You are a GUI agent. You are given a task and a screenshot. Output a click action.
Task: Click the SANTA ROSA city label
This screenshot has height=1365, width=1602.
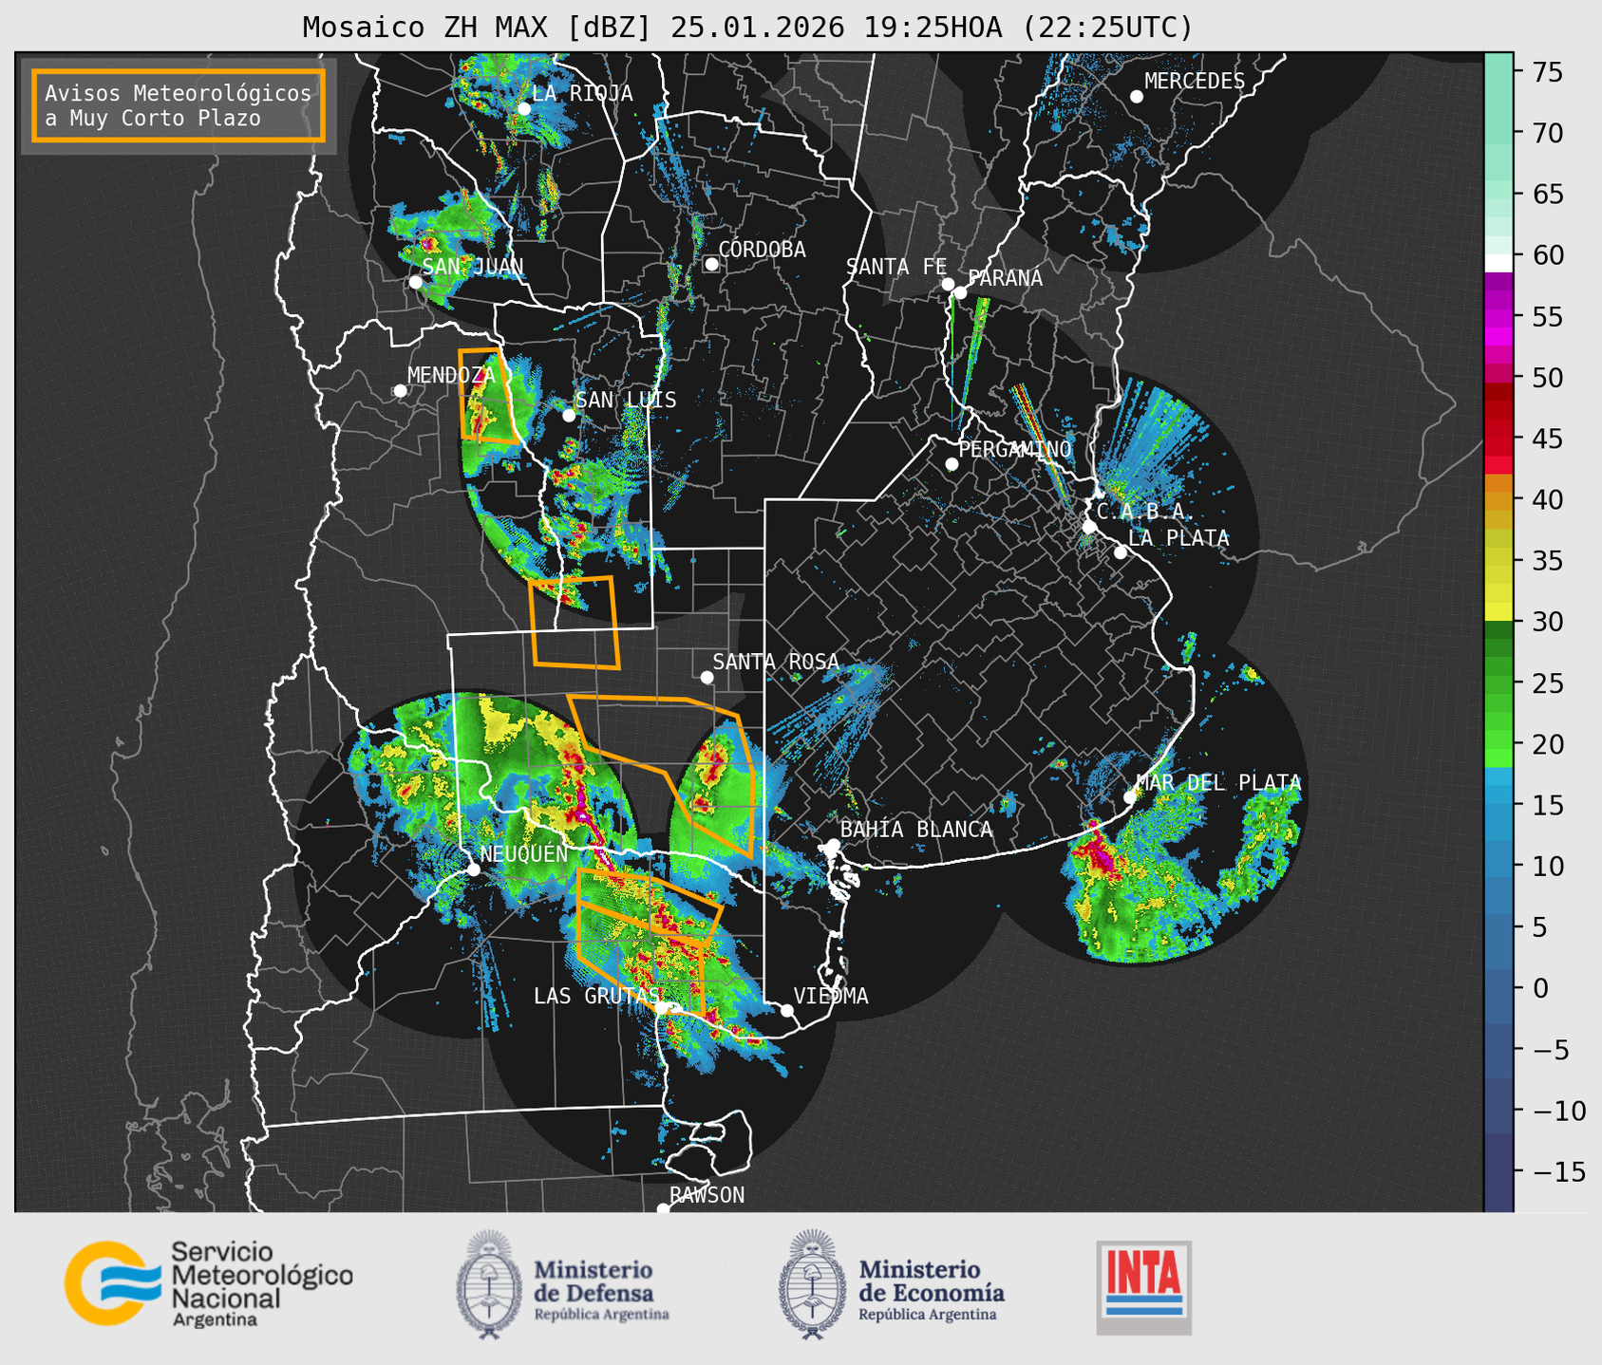(776, 662)
